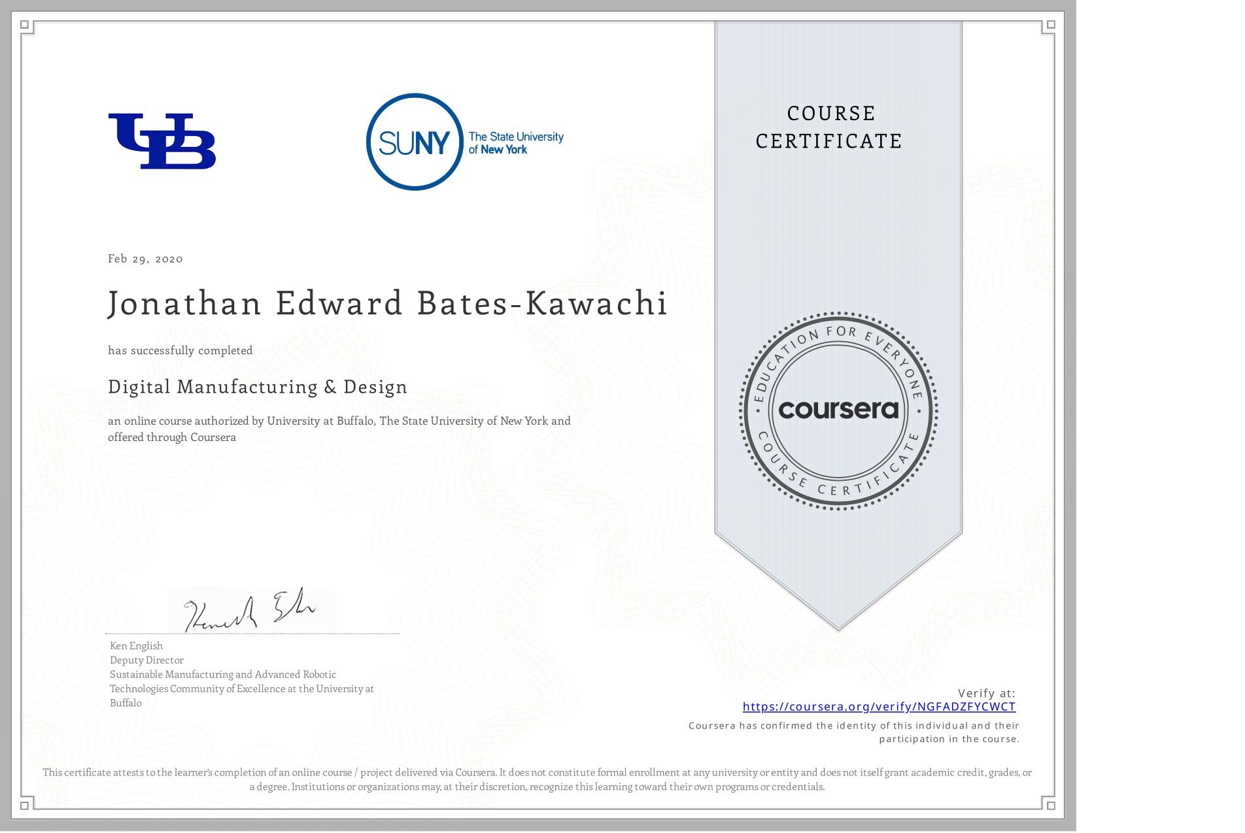Viewport: 1245px width, 833px height.
Task: Click 'Verify at:' label
Action: point(987,693)
